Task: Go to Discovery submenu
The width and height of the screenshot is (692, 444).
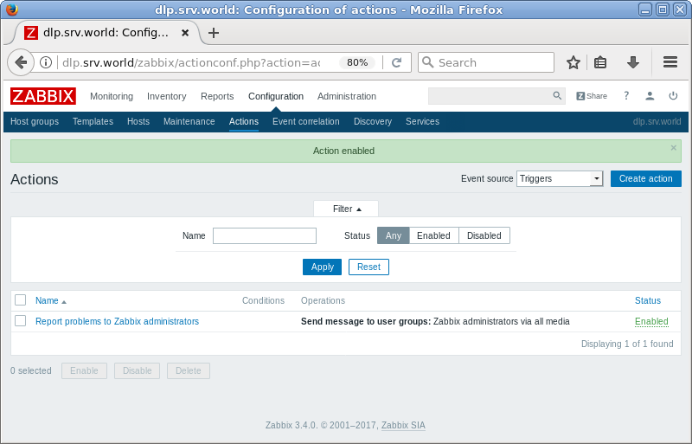Action: (x=373, y=121)
